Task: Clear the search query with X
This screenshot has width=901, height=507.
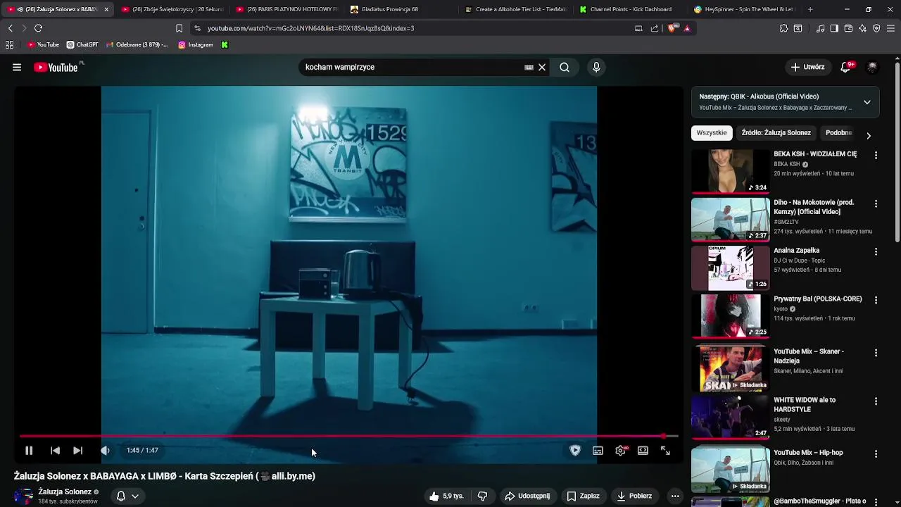Action: [542, 68]
